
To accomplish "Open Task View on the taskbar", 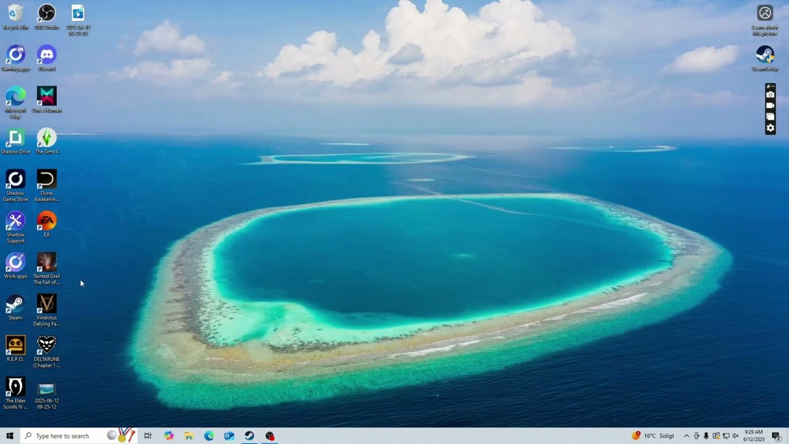I will (148, 436).
